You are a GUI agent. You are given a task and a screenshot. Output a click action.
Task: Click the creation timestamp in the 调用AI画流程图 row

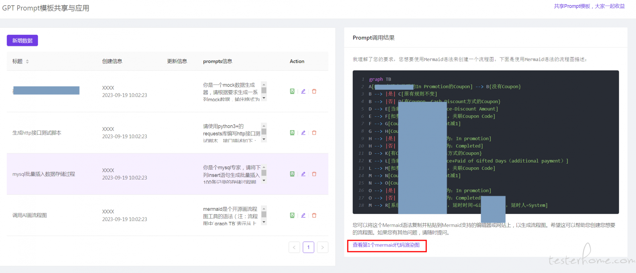[125, 219]
